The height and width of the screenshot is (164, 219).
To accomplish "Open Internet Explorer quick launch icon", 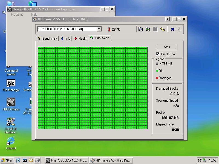I will click(x=18, y=160).
